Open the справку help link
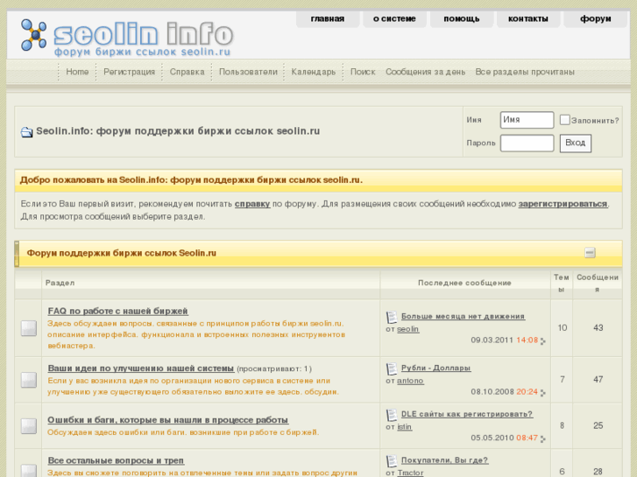 pos(252,204)
